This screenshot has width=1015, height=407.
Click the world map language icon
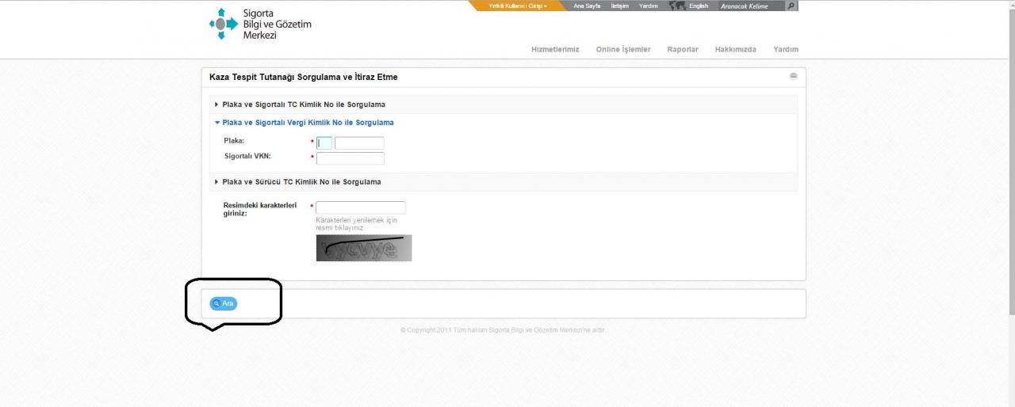pos(676,6)
